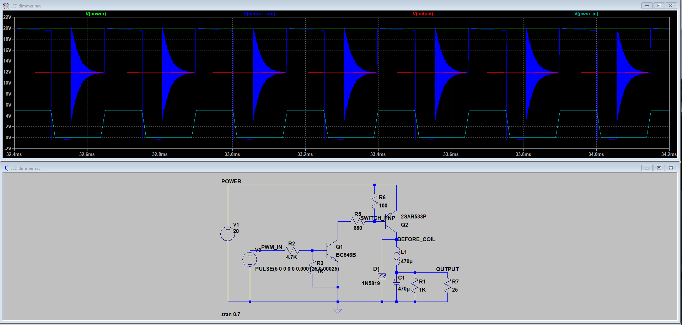The image size is (682, 325).
Task: Click the V1 reference designator text
Action: coord(236,225)
